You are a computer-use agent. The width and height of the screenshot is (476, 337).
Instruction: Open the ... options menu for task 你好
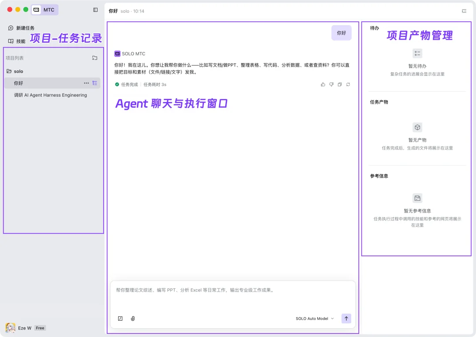[x=86, y=83]
